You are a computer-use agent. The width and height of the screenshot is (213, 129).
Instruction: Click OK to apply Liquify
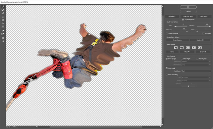pos(188,7)
